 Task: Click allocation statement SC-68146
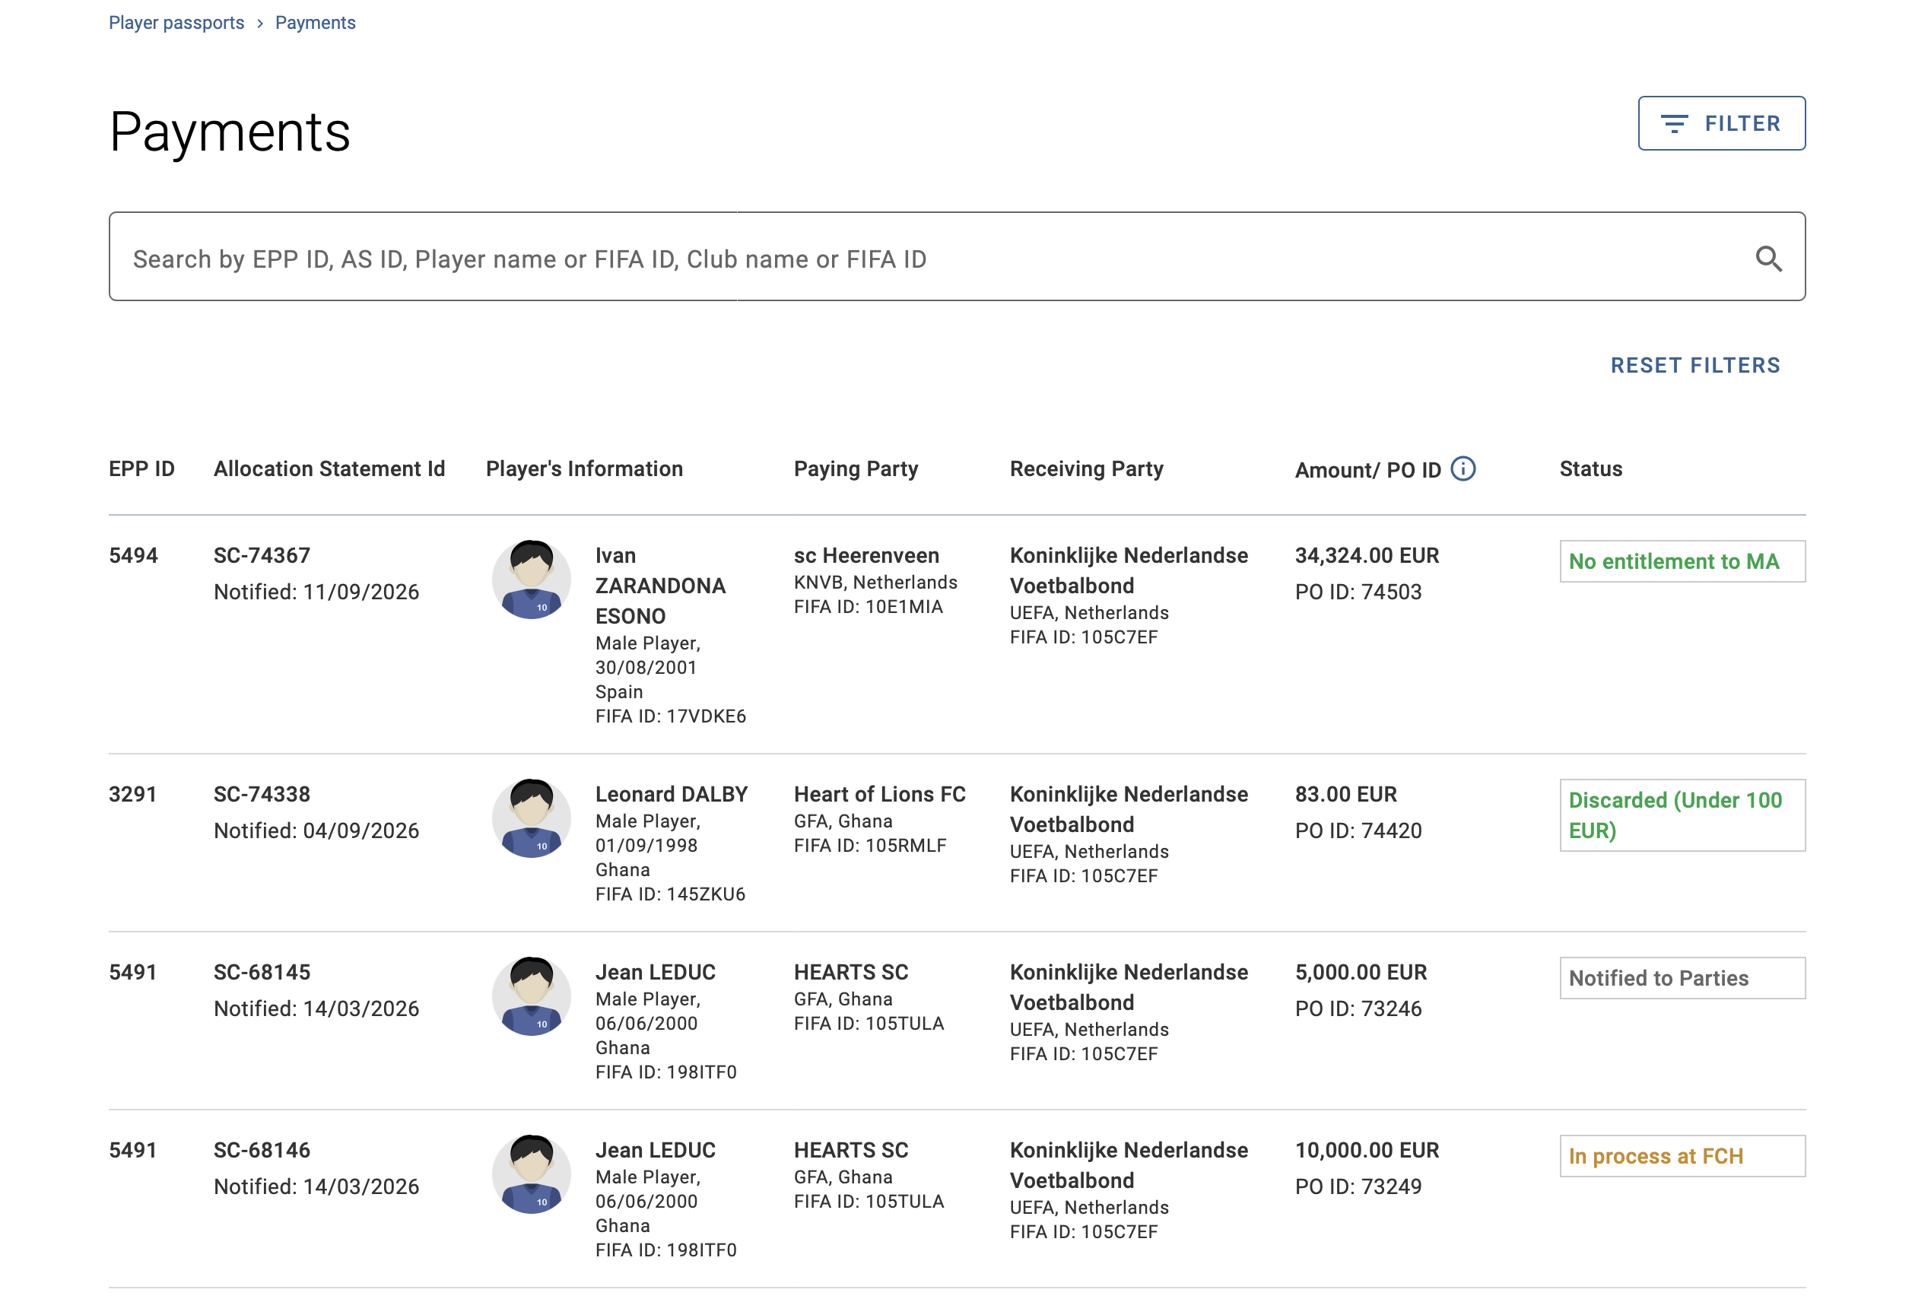coord(262,1150)
